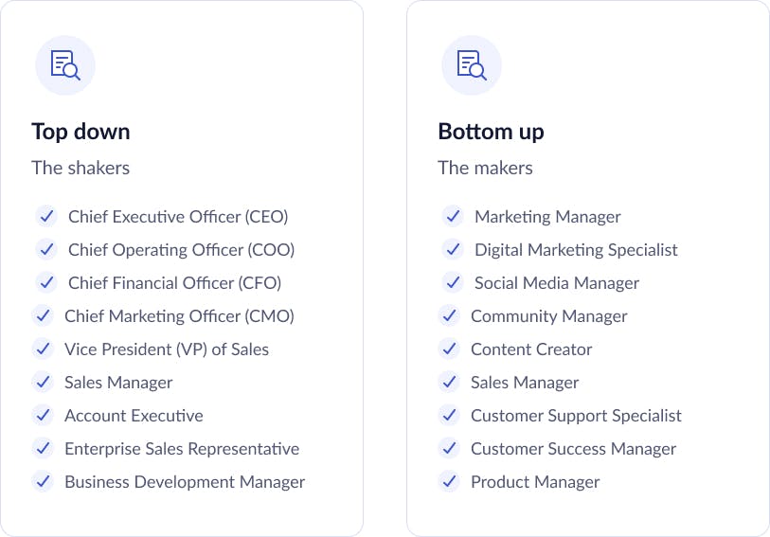Click the checkmark next to Business Development Manager
Image resolution: width=770 pixels, height=537 pixels.
43,481
